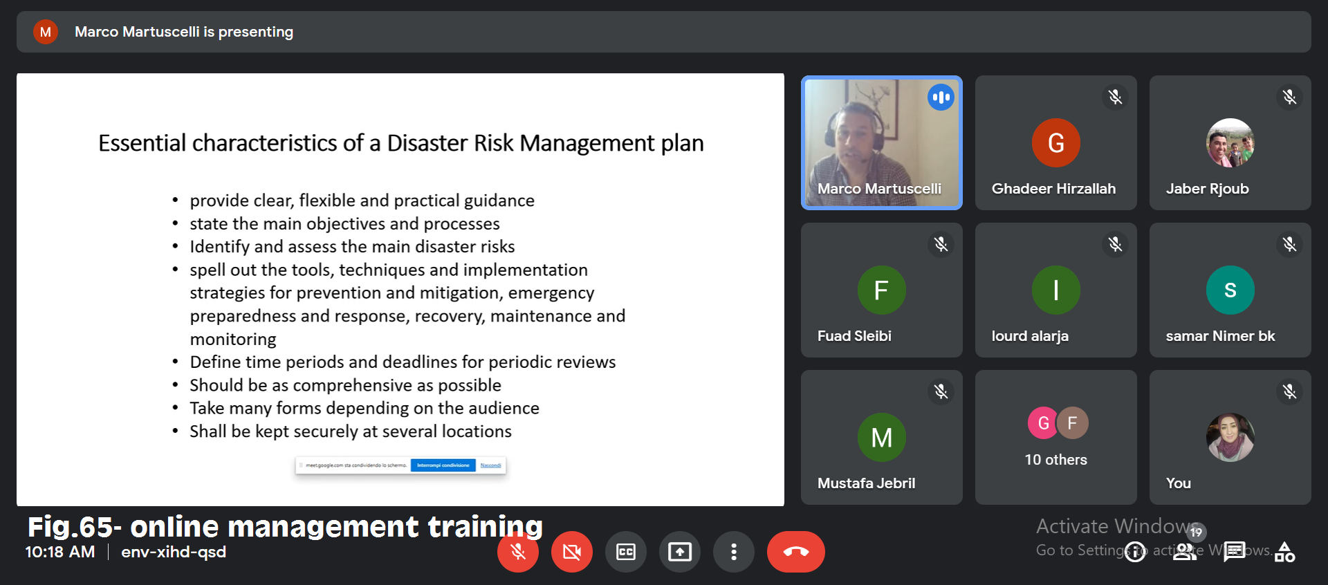Open the meeting details info icon
The image size is (1328, 585).
click(x=1135, y=552)
